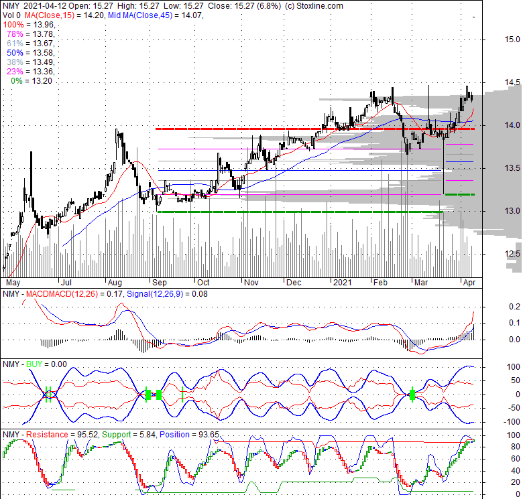Image resolution: width=523 pixels, height=499 pixels.
Task: Click the thin green buy signal marker near October
Action: pos(182,395)
